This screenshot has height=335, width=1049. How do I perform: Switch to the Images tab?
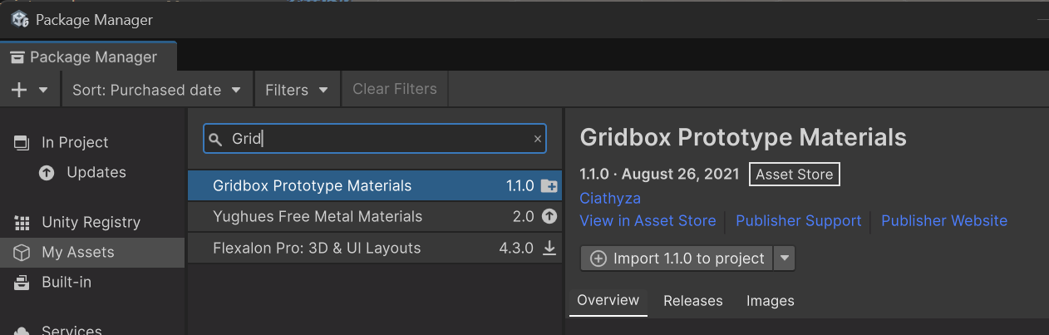[770, 301]
